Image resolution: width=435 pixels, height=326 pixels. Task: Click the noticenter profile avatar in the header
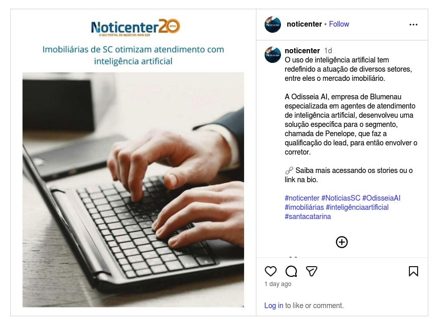[273, 25]
